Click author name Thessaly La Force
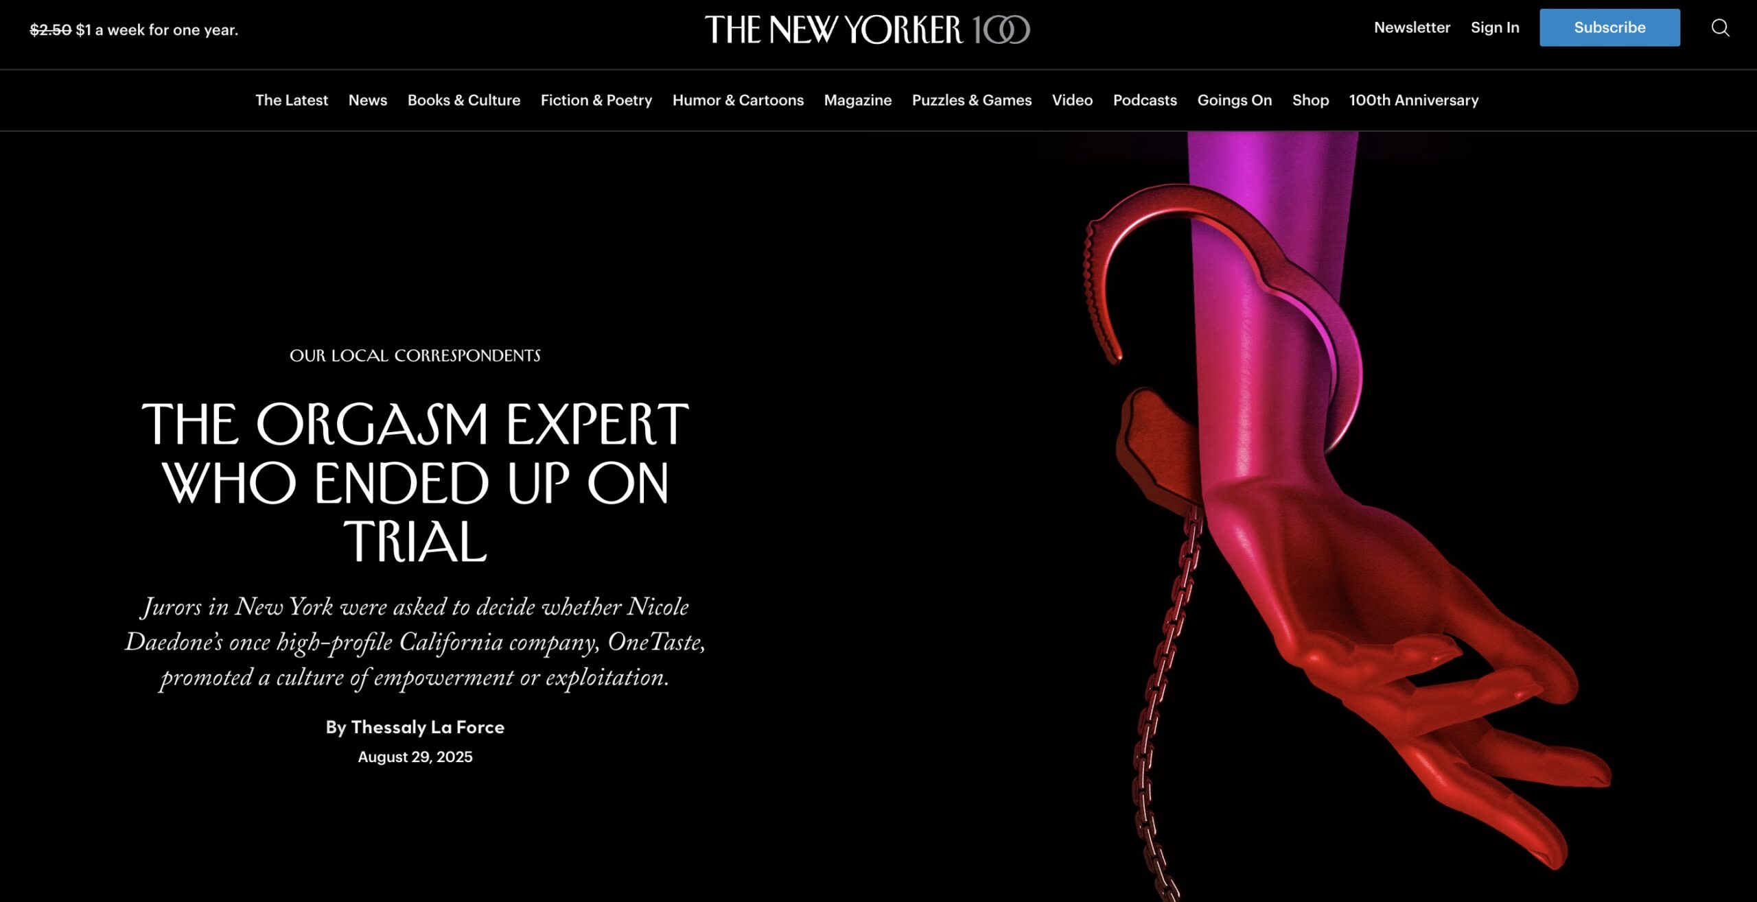This screenshot has height=902, width=1757. tap(428, 727)
